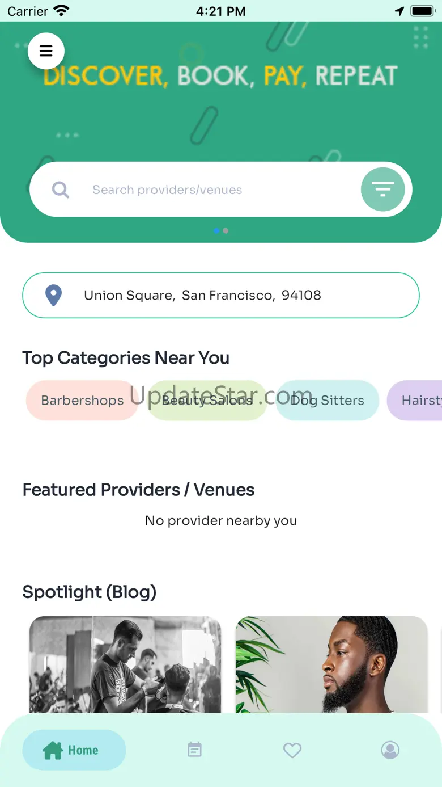This screenshot has width=442, height=787.
Task: Tap the battery indicator in status bar
Action: click(x=422, y=11)
